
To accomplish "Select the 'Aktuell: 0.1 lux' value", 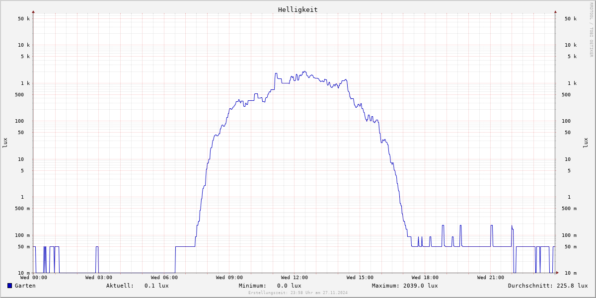I will 138,286.
